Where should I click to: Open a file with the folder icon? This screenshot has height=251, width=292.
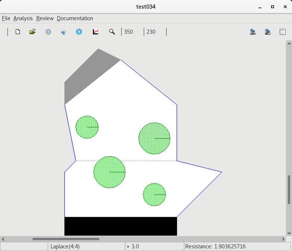pos(32,32)
